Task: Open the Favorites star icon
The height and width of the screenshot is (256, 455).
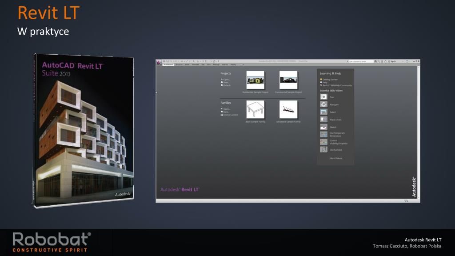Action: pyautogui.click(x=385, y=61)
